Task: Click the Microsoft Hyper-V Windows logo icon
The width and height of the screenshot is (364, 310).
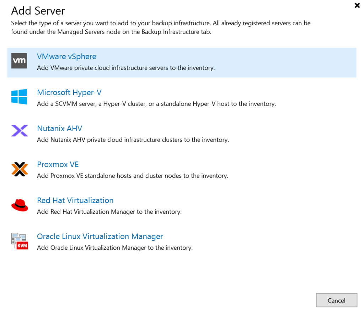Action: click(19, 97)
